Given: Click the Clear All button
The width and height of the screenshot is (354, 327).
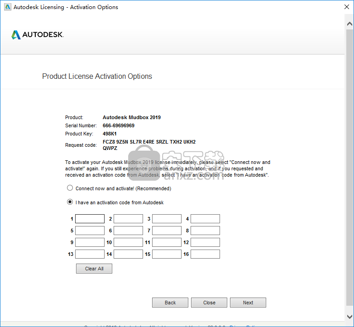Looking at the screenshot, I should [x=94, y=269].
